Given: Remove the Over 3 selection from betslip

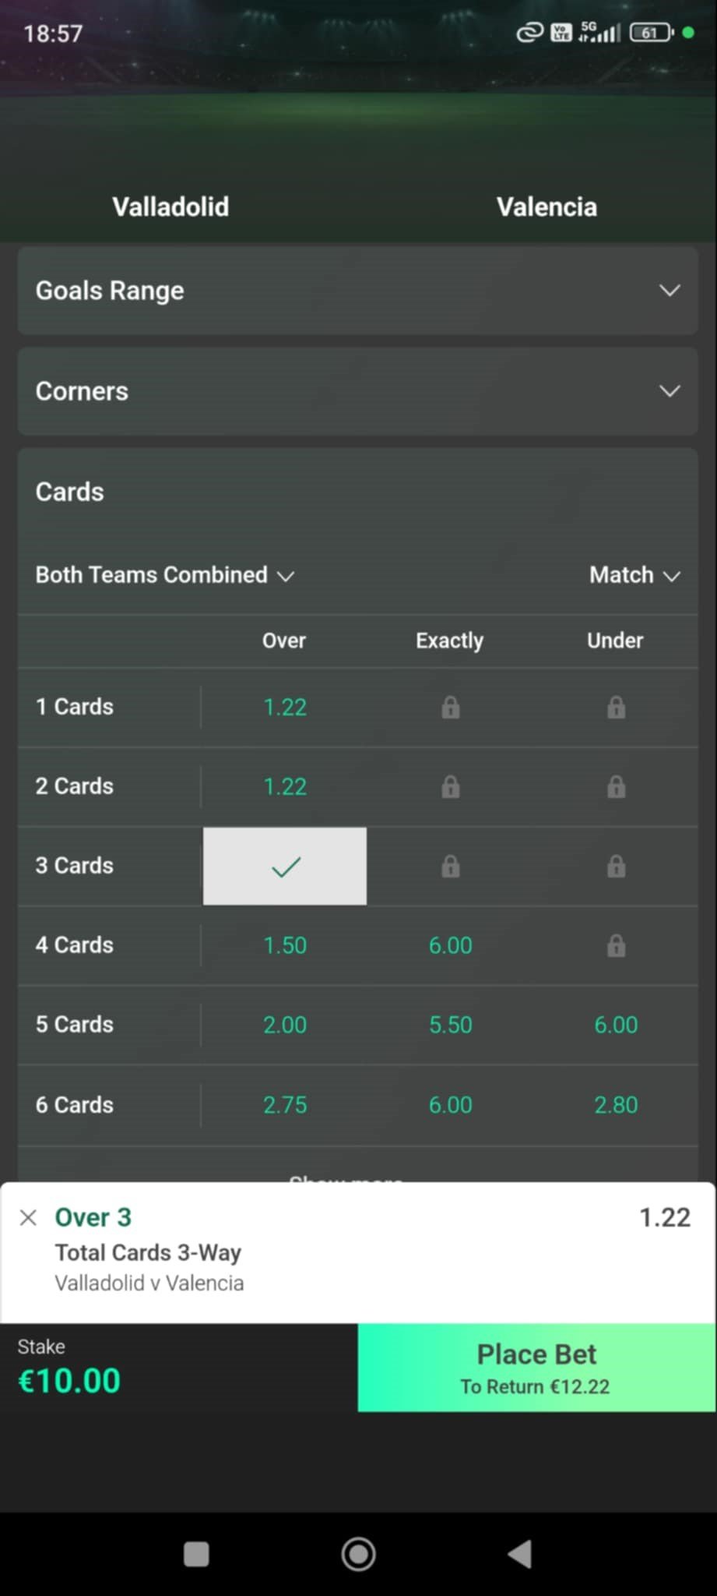Looking at the screenshot, I should coord(28,1217).
